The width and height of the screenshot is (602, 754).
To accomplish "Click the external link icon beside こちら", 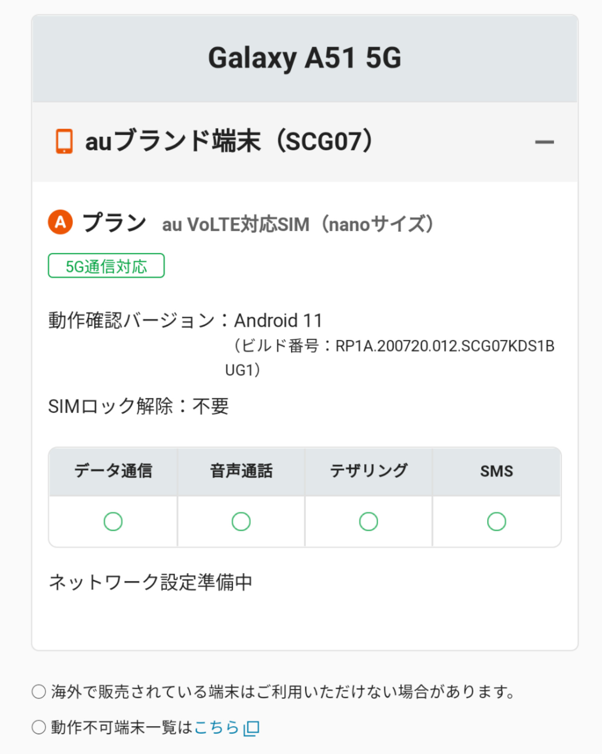I will click(252, 728).
